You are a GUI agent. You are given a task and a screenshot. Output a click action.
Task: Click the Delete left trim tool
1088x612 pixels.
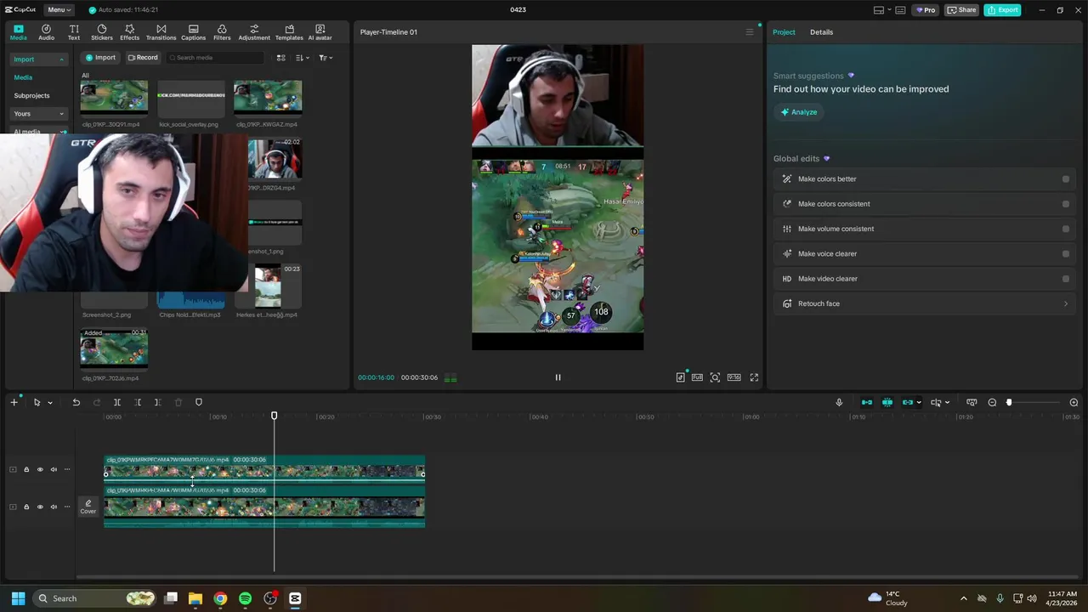pyautogui.click(x=138, y=402)
